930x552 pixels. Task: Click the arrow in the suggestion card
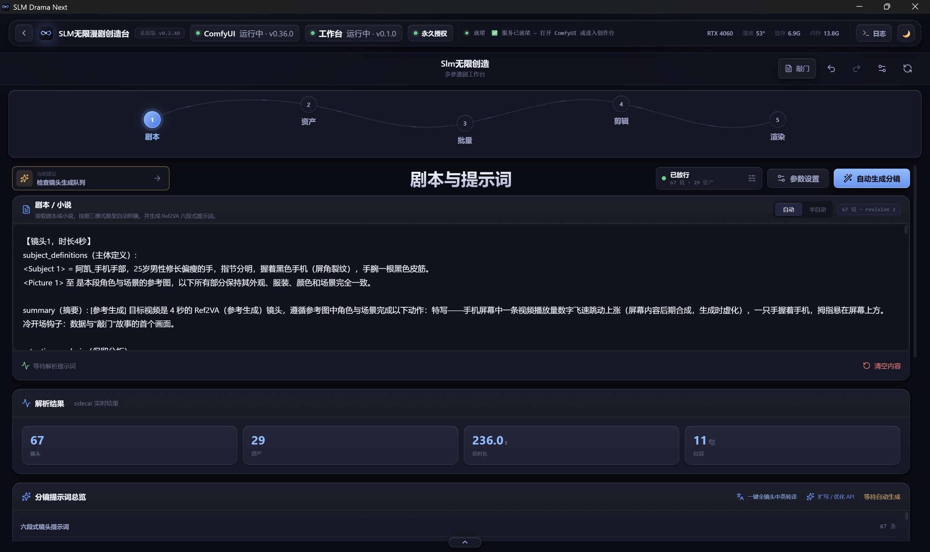pyautogui.click(x=158, y=178)
